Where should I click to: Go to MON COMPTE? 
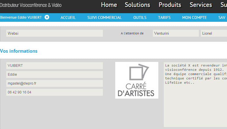click(x=195, y=17)
